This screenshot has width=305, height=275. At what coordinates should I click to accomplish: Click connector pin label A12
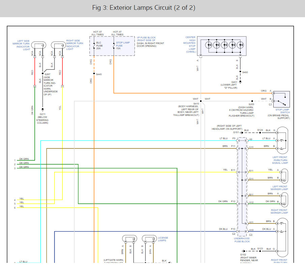251,202
